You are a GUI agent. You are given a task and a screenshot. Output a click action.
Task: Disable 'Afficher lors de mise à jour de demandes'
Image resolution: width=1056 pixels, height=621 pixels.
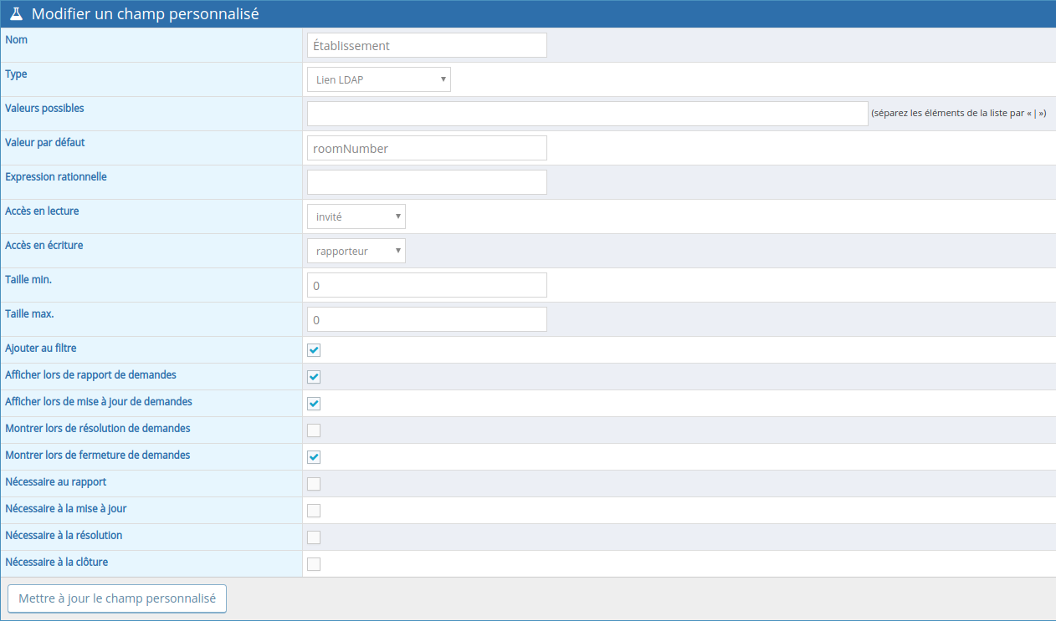pyautogui.click(x=314, y=404)
